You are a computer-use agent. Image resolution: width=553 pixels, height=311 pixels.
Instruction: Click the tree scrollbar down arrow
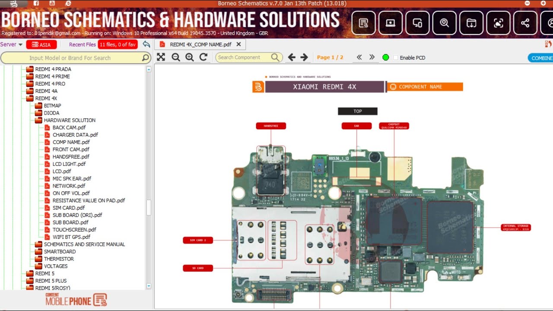(x=149, y=286)
